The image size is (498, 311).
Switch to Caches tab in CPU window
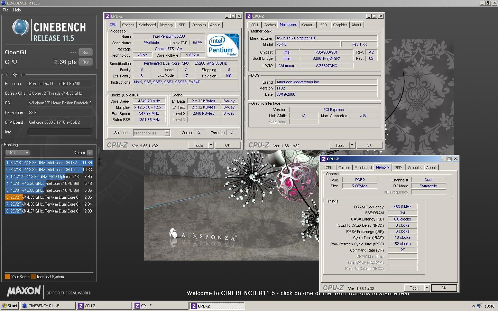(x=128, y=25)
